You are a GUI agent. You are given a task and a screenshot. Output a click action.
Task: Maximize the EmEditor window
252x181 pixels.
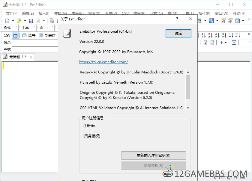pyautogui.click(x=231, y=4)
